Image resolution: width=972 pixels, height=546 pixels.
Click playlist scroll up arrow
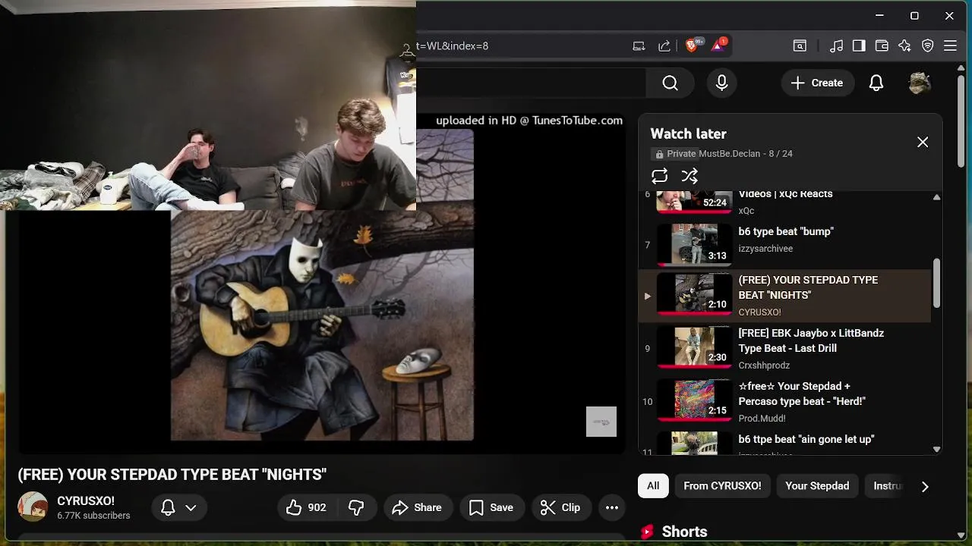pyautogui.click(x=936, y=197)
